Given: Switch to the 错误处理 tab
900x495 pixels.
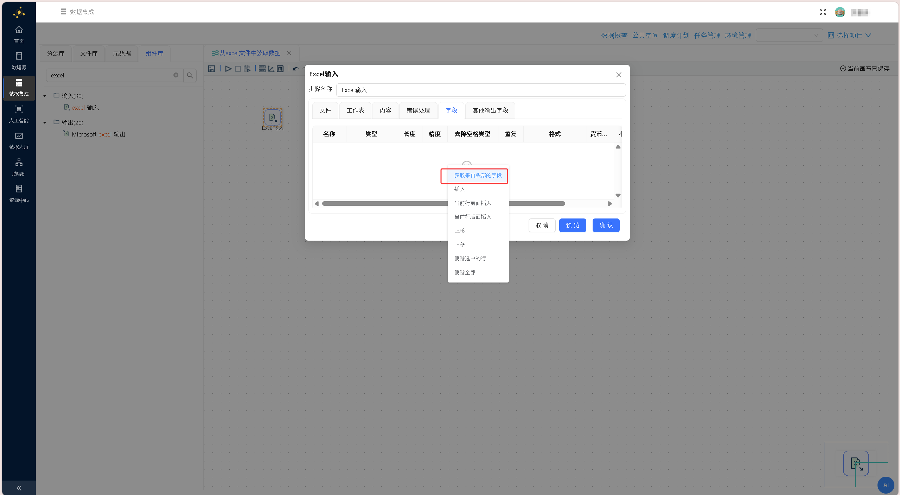Looking at the screenshot, I should [418, 110].
